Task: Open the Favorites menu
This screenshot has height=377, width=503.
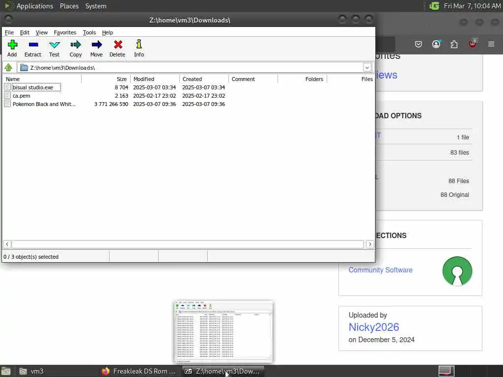Action: pyautogui.click(x=65, y=32)
